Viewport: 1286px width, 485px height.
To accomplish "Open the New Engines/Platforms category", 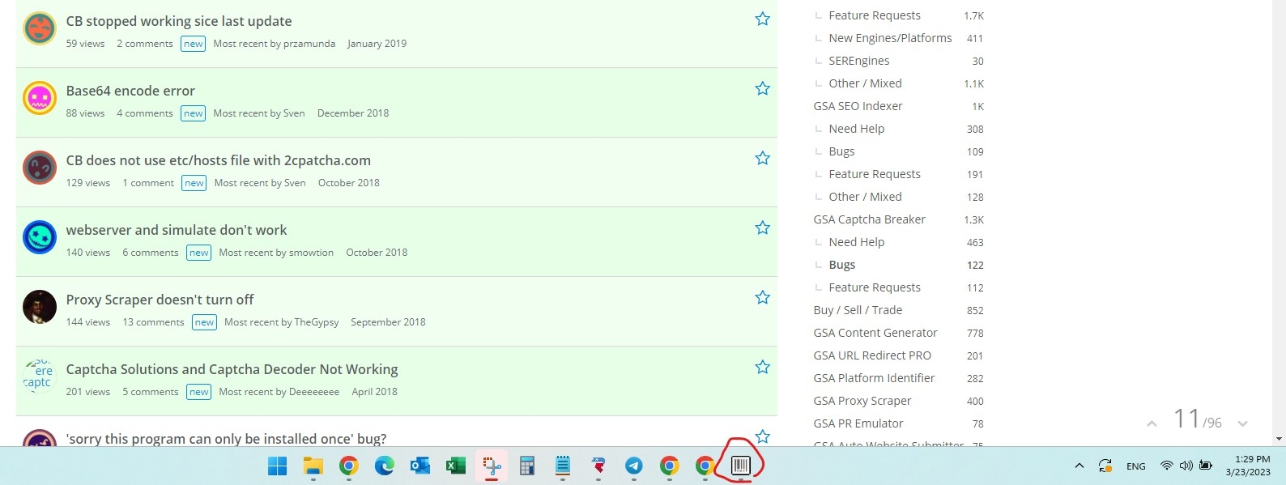I will coord(890,38).
